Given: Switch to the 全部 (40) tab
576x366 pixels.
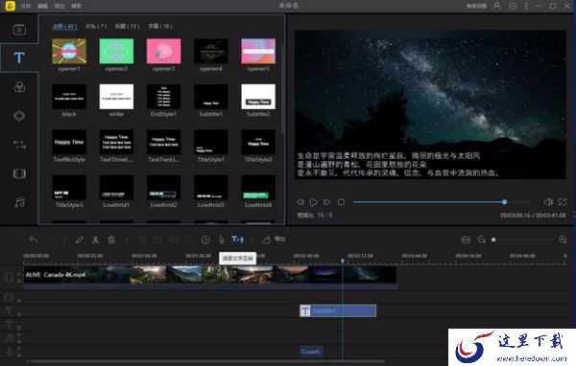Looking at the screenshot, I should [64, 27].
